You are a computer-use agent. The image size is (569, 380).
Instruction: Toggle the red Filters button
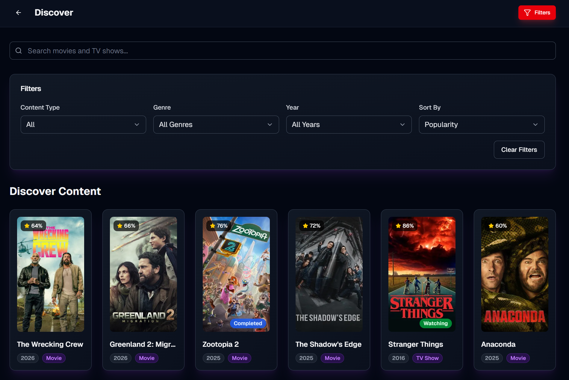pos(537,13)
